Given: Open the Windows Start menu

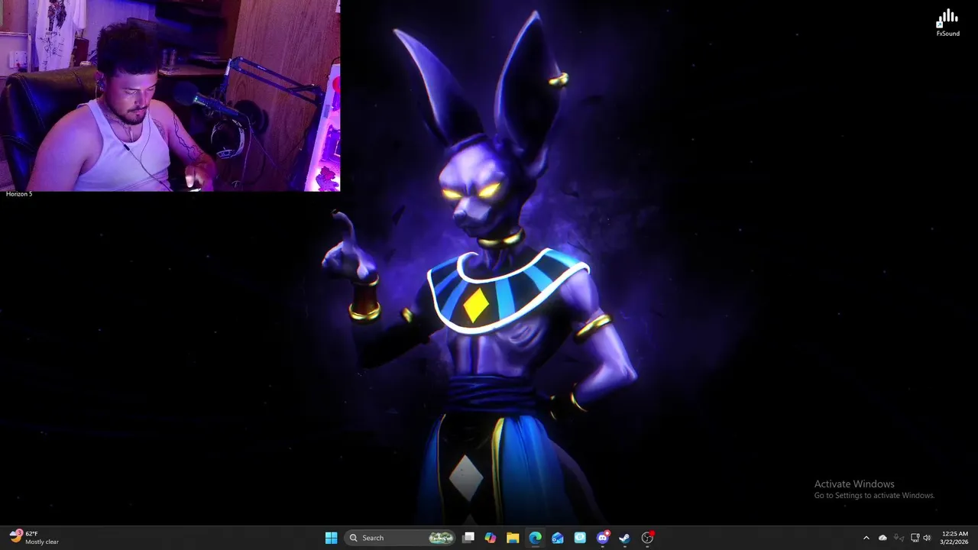Looking at the screenshot, I should coord(331,538).
